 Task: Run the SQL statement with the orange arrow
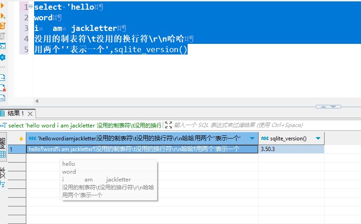(2, 5)
